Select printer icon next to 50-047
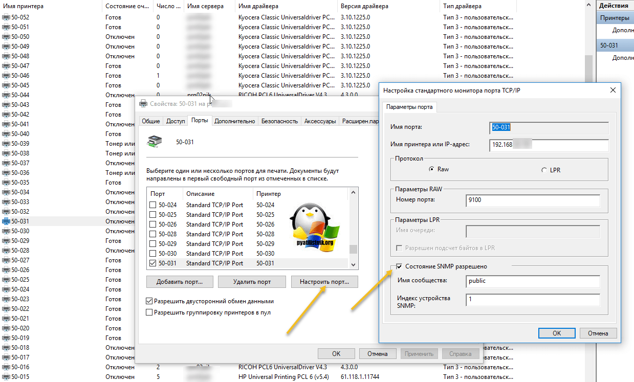 [x=6, y=66]
